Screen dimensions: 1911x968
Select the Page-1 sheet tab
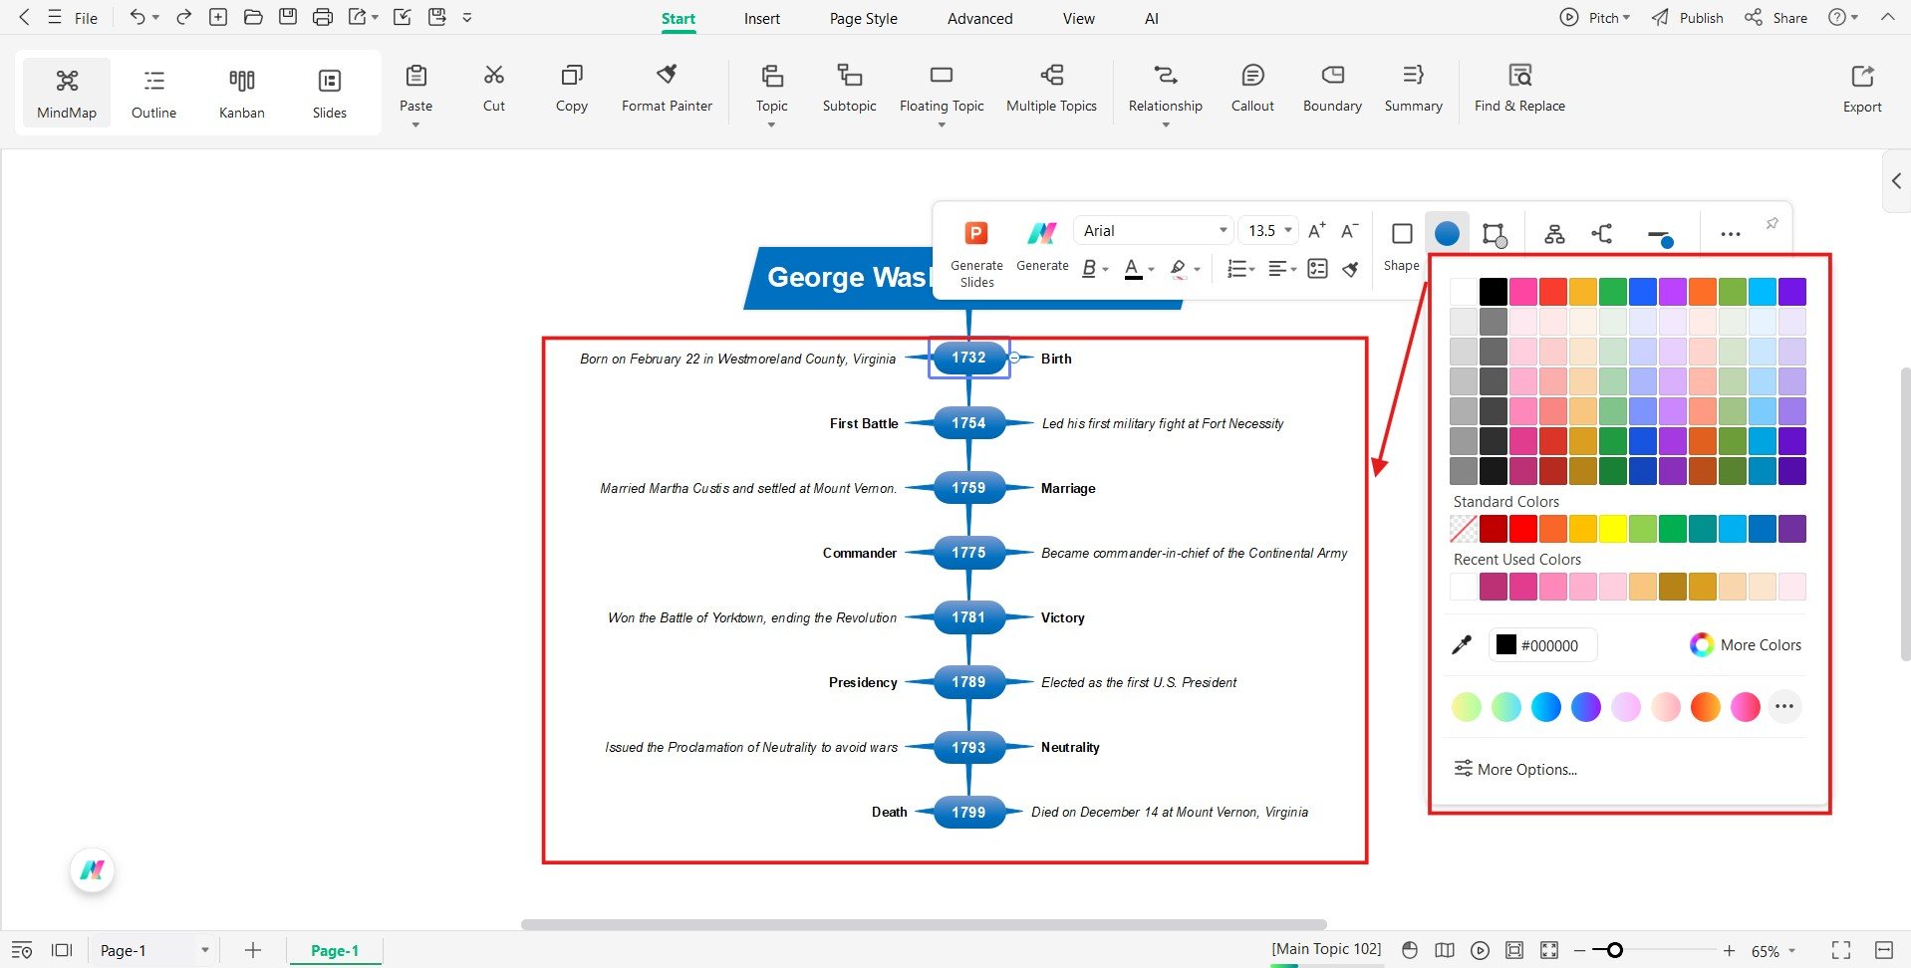(335, 950)
